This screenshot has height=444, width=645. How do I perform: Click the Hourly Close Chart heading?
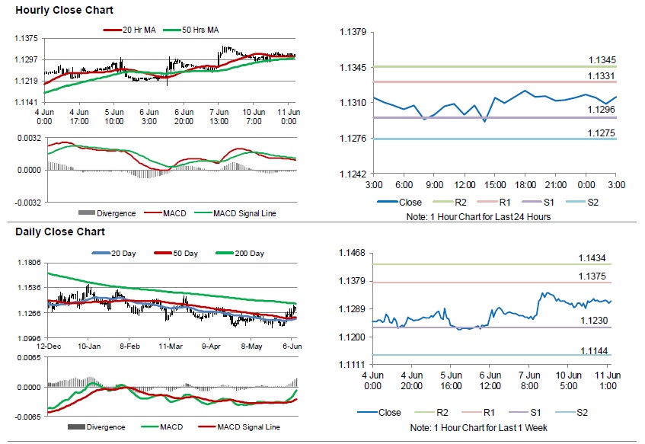64,11
